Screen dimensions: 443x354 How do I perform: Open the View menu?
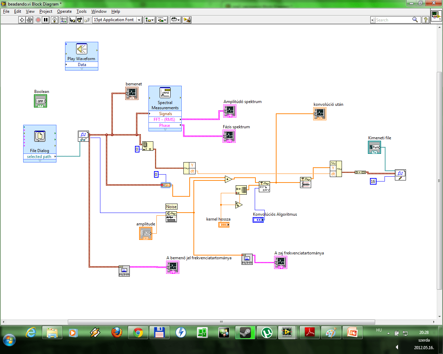pyautogui.click(x=30, y=11)
